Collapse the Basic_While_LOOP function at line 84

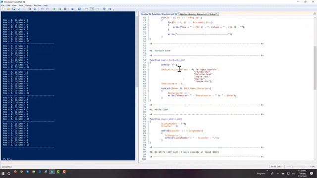coord(149,122)
